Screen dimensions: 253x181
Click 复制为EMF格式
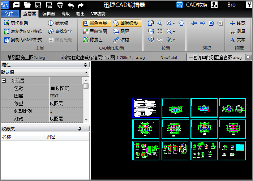tap(23, 31)
